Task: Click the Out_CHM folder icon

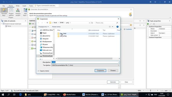Action: [59, 33]
